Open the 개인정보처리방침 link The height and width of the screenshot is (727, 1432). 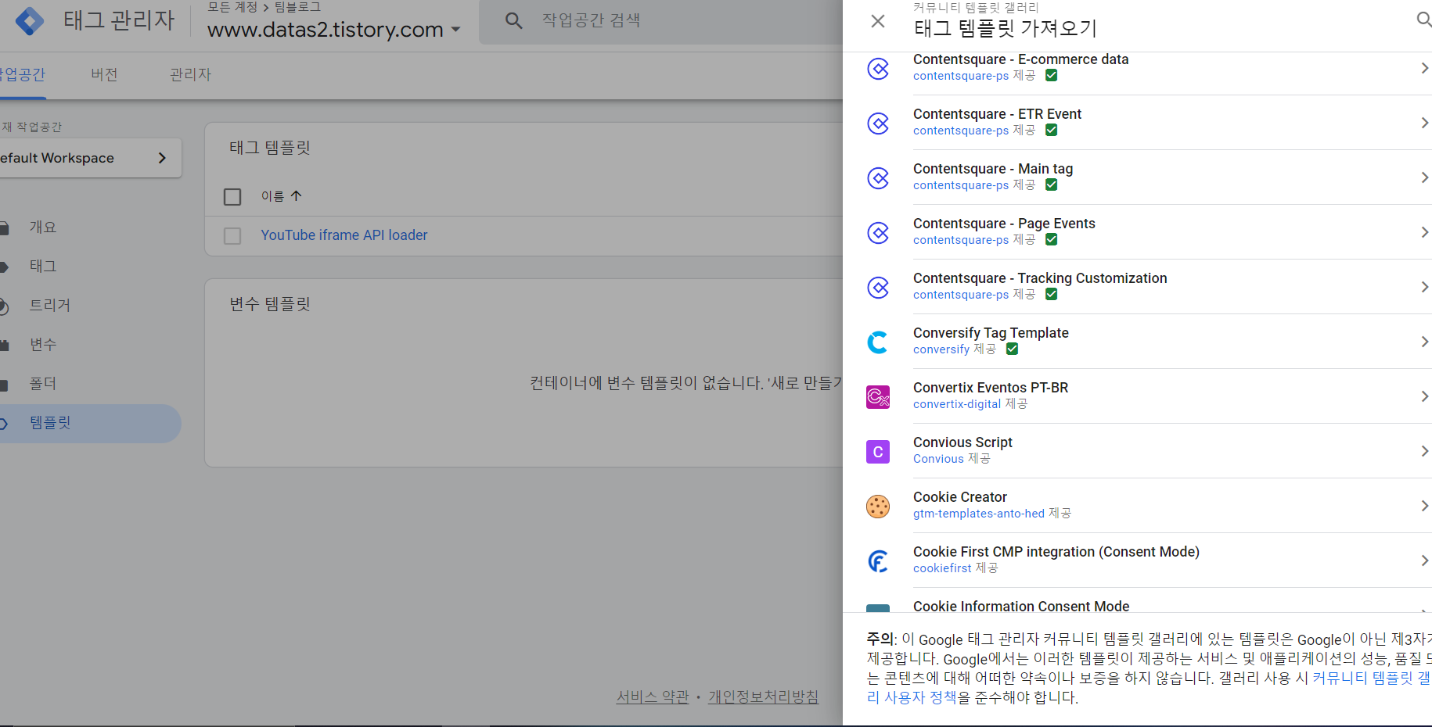[764, 697]
